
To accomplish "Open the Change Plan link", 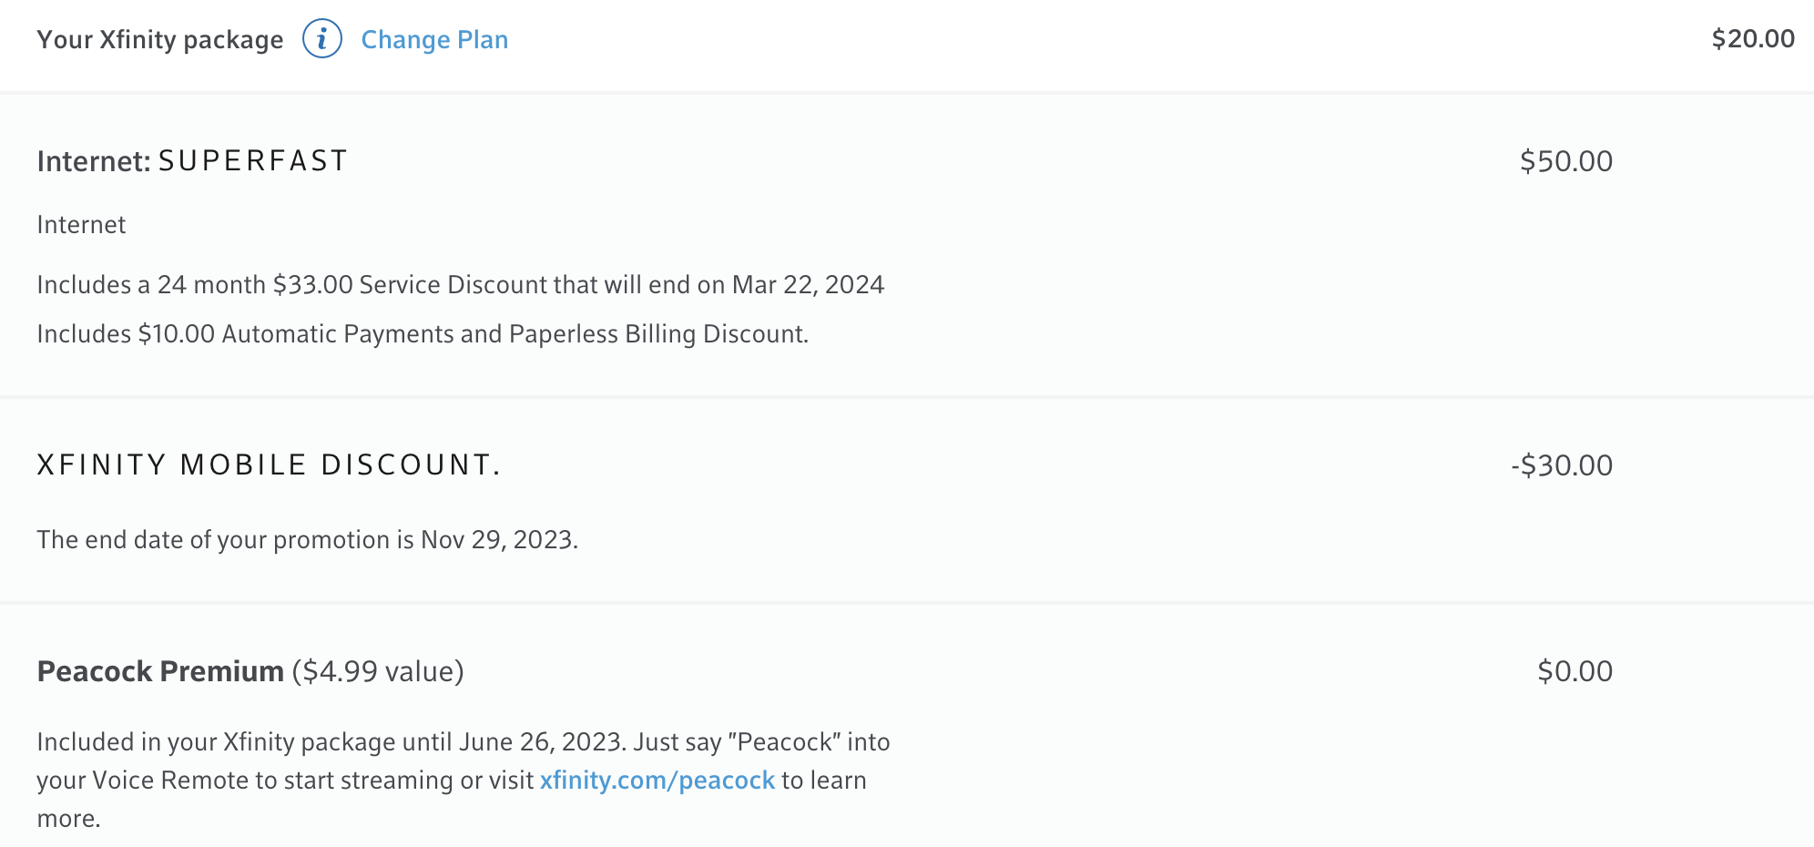I will click(x=434, y=39).
